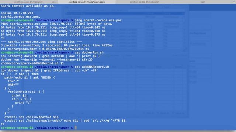Click the 'ifconfig docker0' line
This screenshot has height=132, width=236.
52,56
